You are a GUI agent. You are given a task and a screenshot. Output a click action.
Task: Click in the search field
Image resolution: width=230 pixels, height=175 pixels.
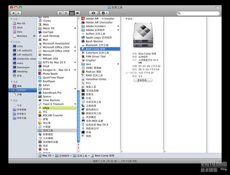[x=198, y=13]
